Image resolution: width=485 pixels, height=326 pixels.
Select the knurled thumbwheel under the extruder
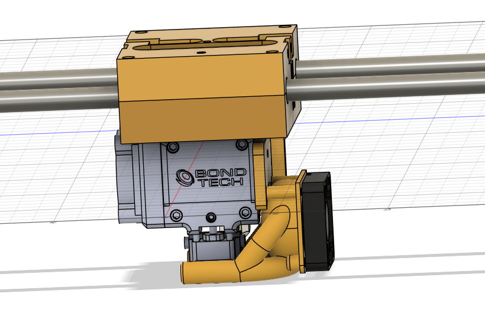pyautogui.click(x=214, y=236)
